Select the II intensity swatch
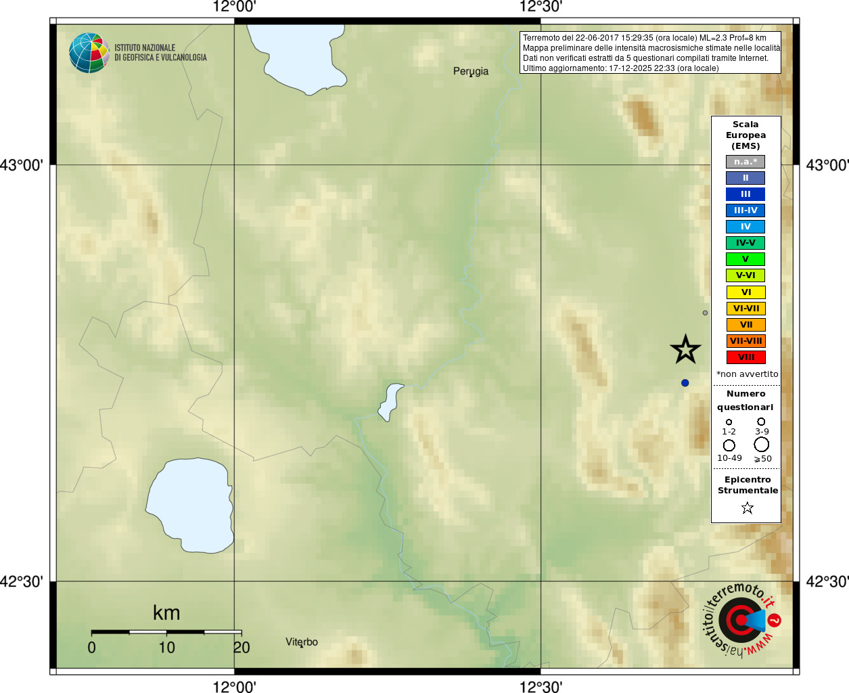This screenshot has height=693, width=849. coord(745,178)
